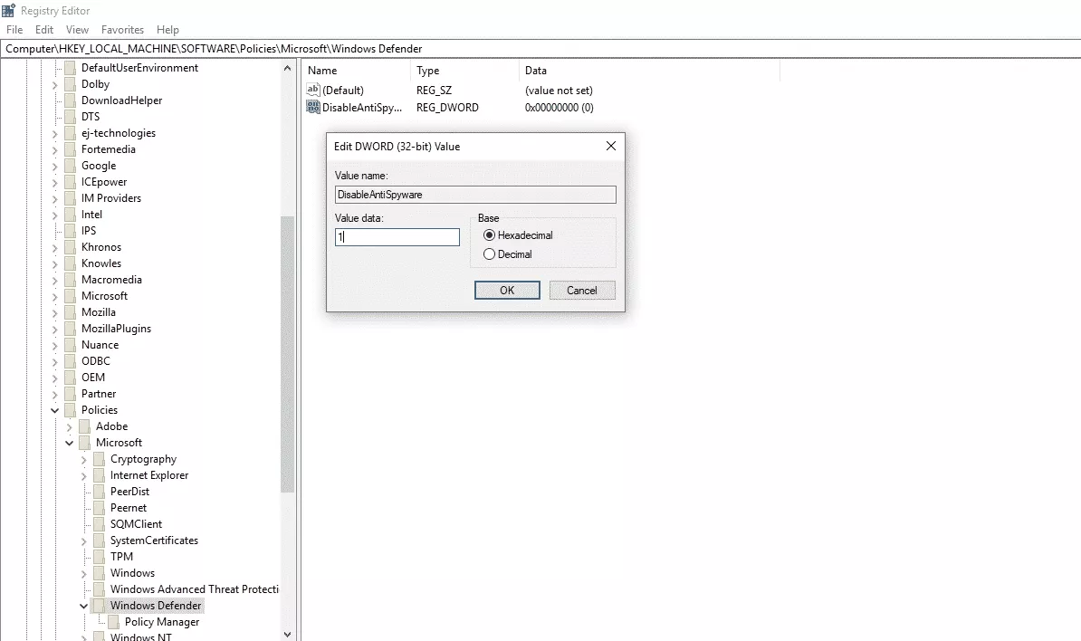Cancel the Edit DWORD dialog
Screen dimensions: 1081x641
pyautogui.click(x=581, y=291)
